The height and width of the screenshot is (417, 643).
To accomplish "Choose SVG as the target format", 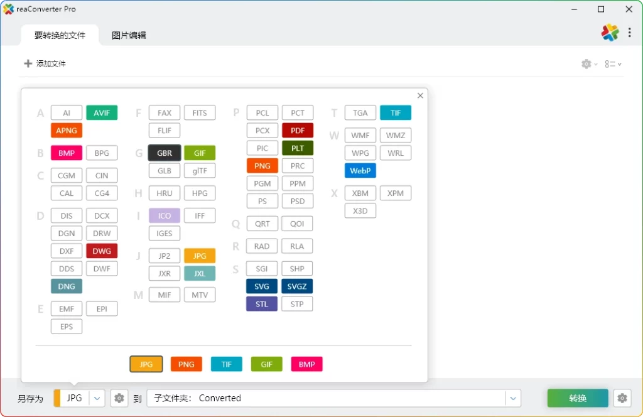I will (261, 286).
